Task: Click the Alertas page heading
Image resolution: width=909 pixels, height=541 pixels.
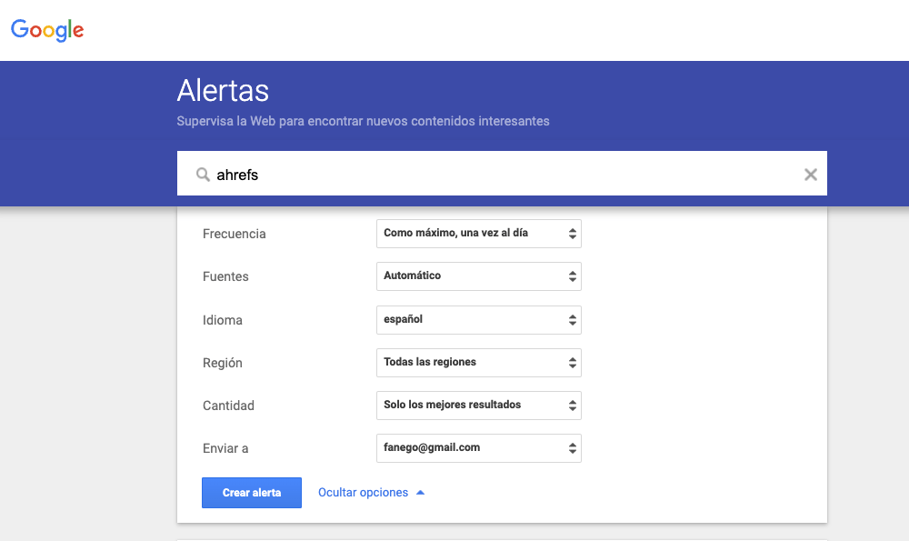Action: [x=224, y=90]
